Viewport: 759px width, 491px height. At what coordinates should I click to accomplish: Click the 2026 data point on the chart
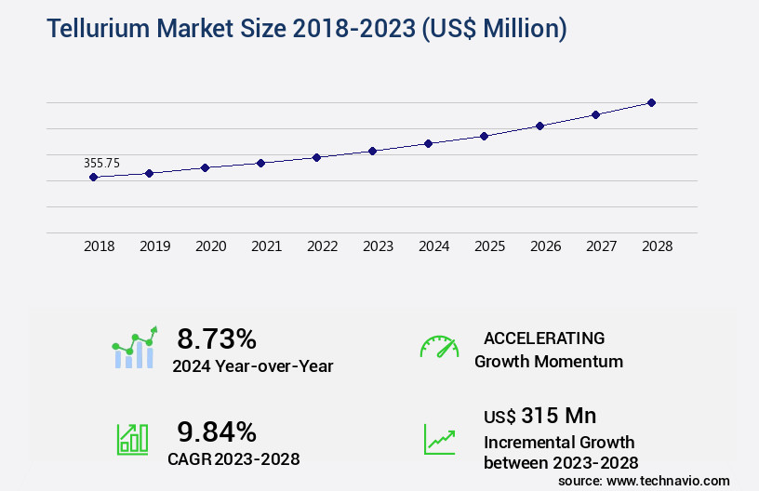539,126
